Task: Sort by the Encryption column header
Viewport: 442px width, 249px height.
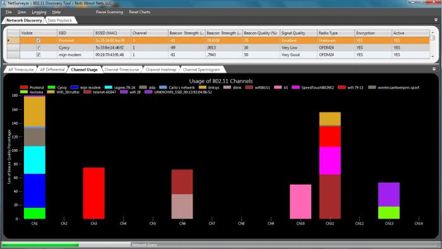Action: 373,33
